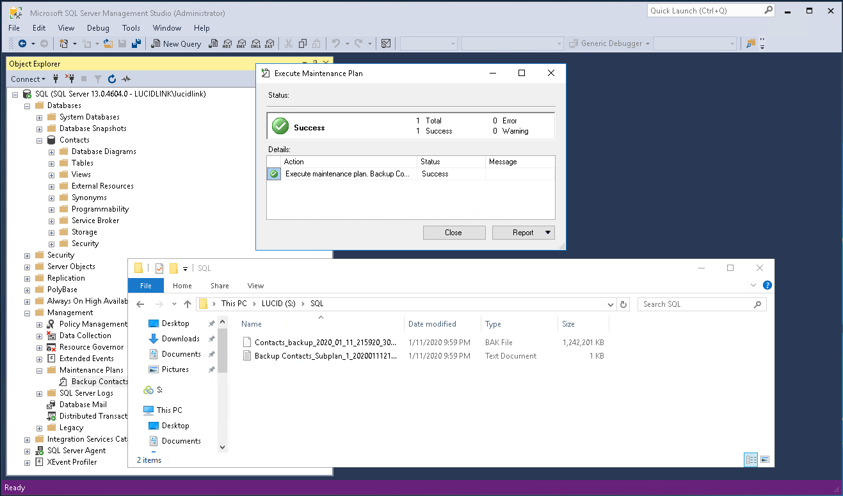The height and width of the screenshot is (496, 843).
Task: Click the File Explorer Back arrow
Action: pyautogui.click(x=141, y=304)
